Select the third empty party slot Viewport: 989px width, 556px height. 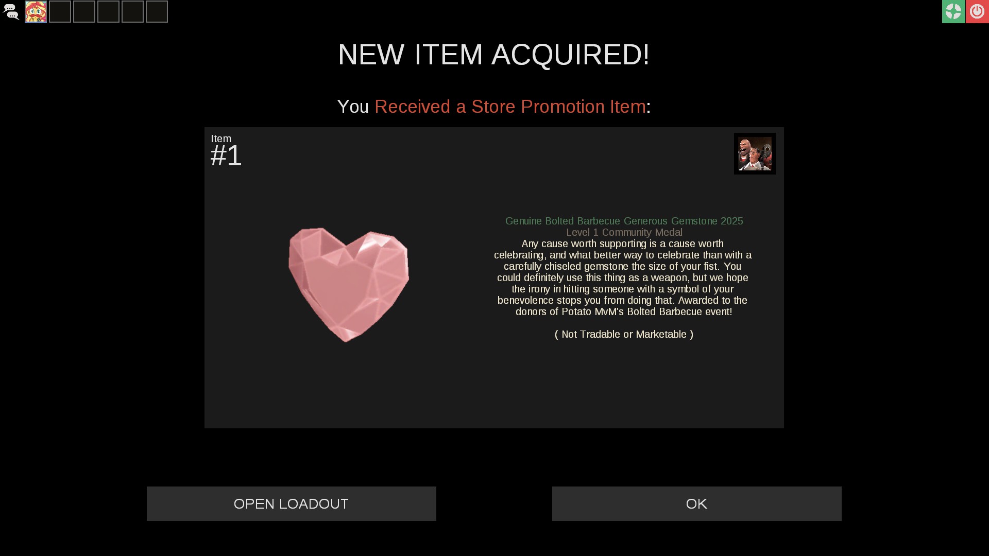pos(108,11)
